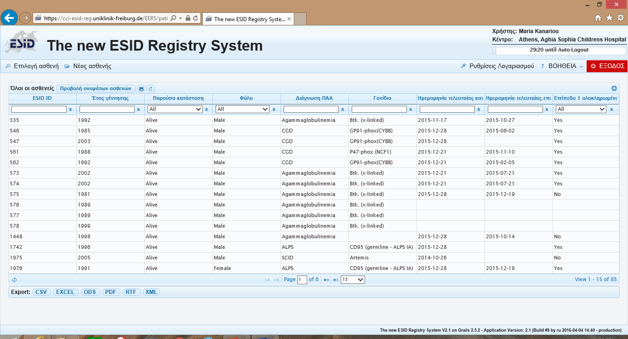Click the page number input field
This screenshot has width=628, height=339.
[302, 280]
